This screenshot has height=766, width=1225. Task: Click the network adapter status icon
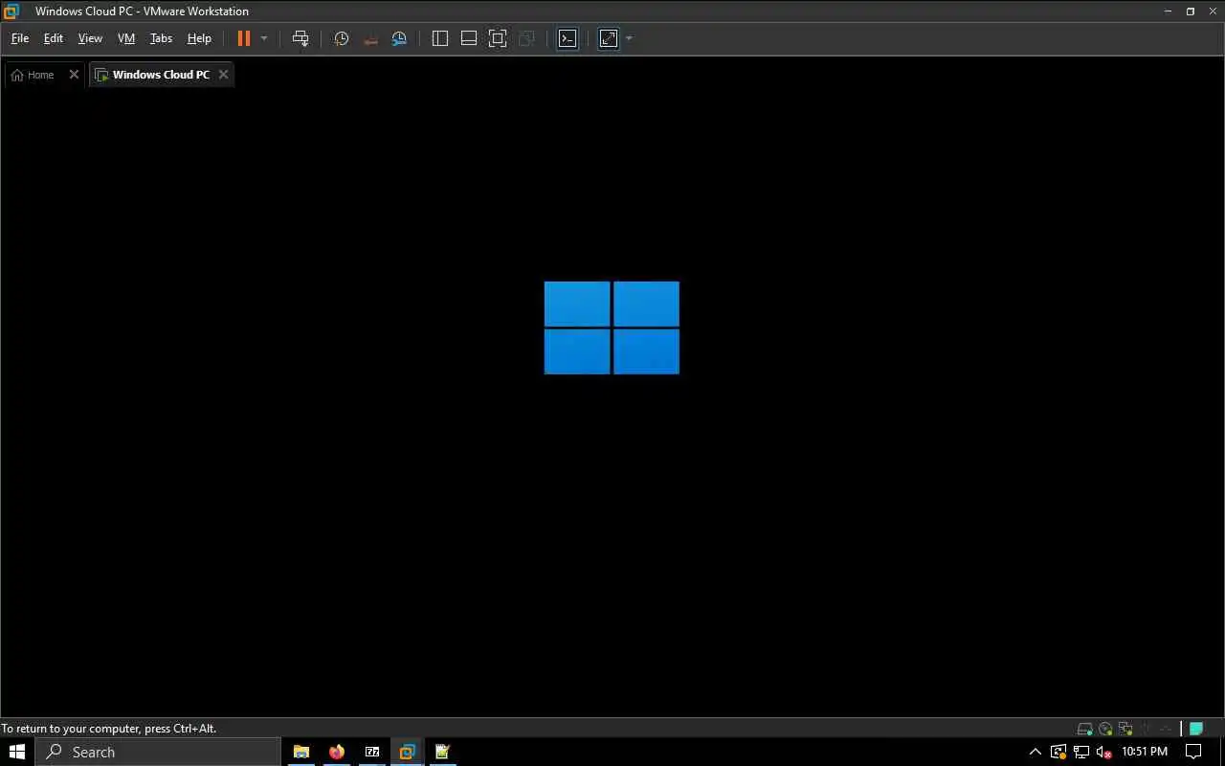[x=1125, y=729]
